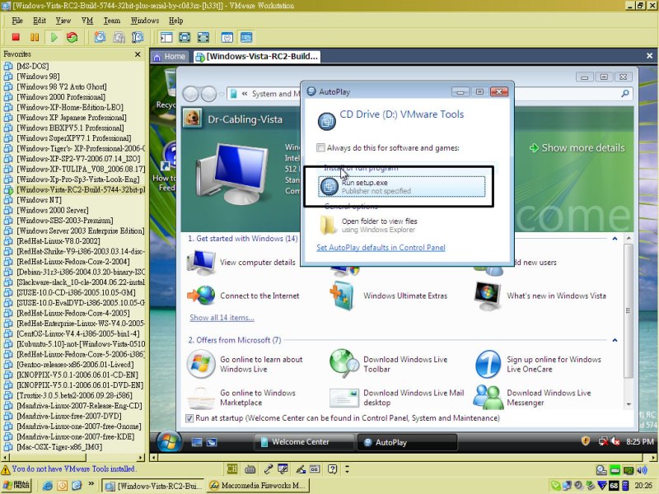Open the Team menu
This screenshot has width=659, height=494.
[x=112, y=21]
